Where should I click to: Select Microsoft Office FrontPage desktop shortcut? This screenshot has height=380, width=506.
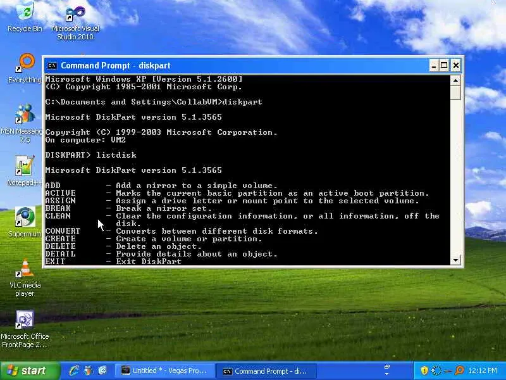pyautogui.click(x=25, y=329)
